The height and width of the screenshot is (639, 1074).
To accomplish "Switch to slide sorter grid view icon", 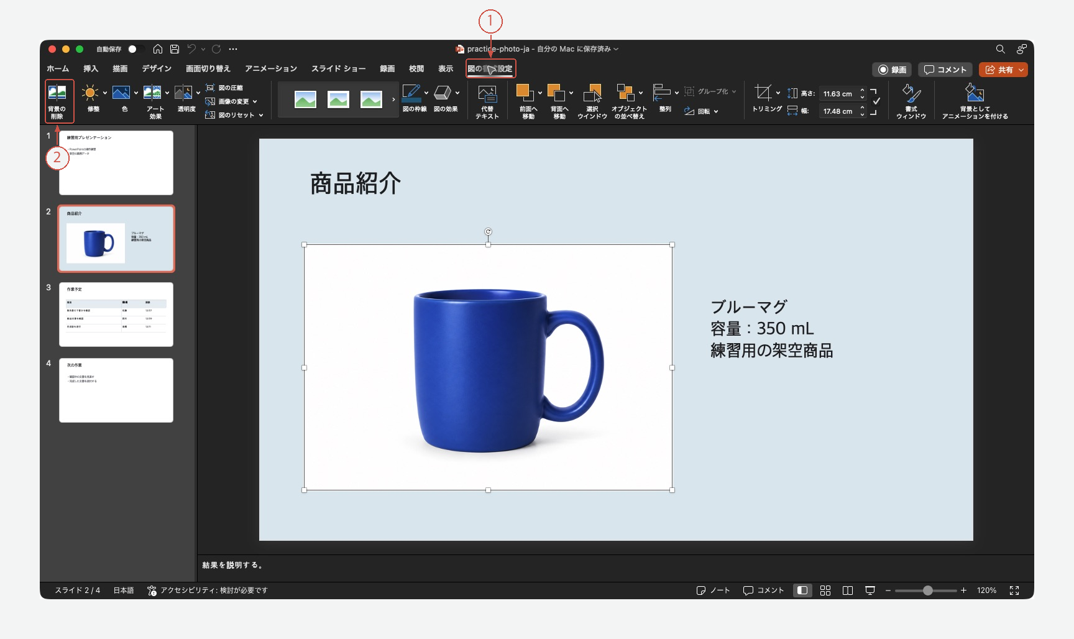I will (x=825, y=591).
